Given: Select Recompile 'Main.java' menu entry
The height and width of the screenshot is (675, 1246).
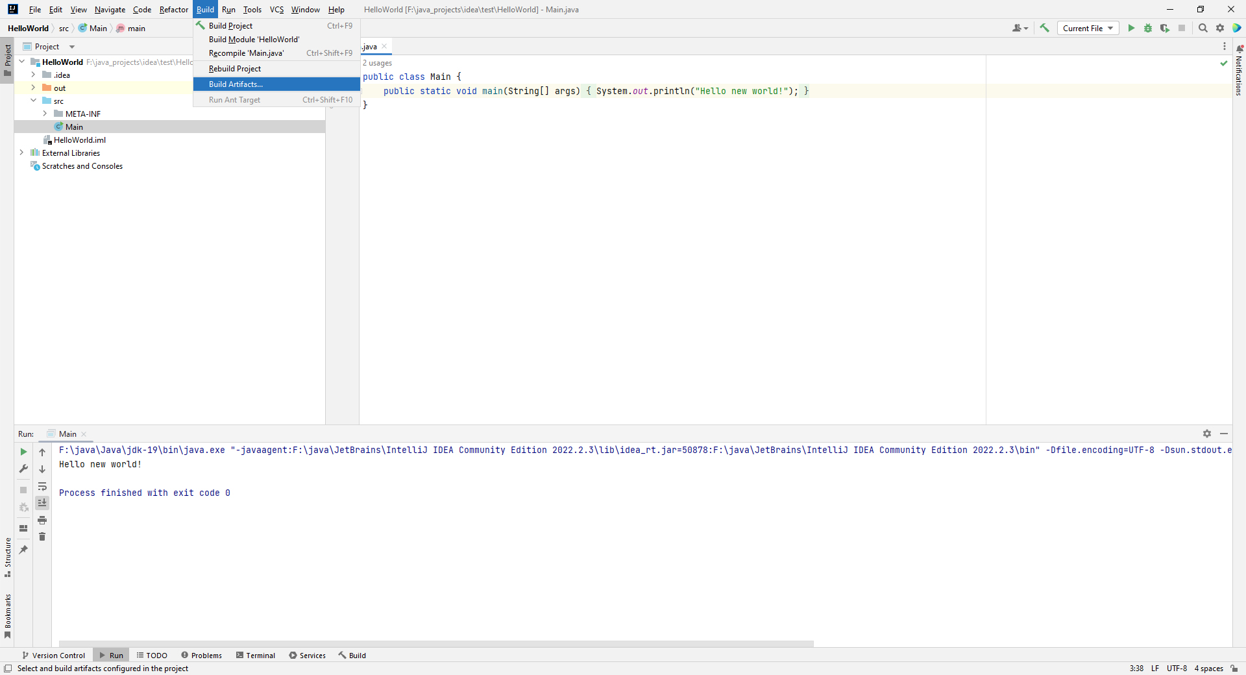Looking at the screenshot, I should point(276,53).
